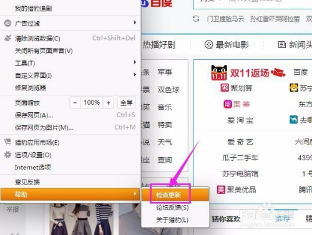Image resolution: width=312 pixels, height=235 pixels.
Task: Click the 聚划算 red icon
Action: pos(225,88)
